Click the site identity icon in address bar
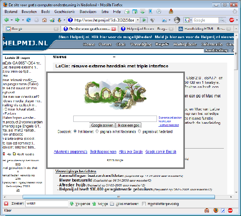The width and height of the screenshot is (241, 216). (x=70, y=20)
